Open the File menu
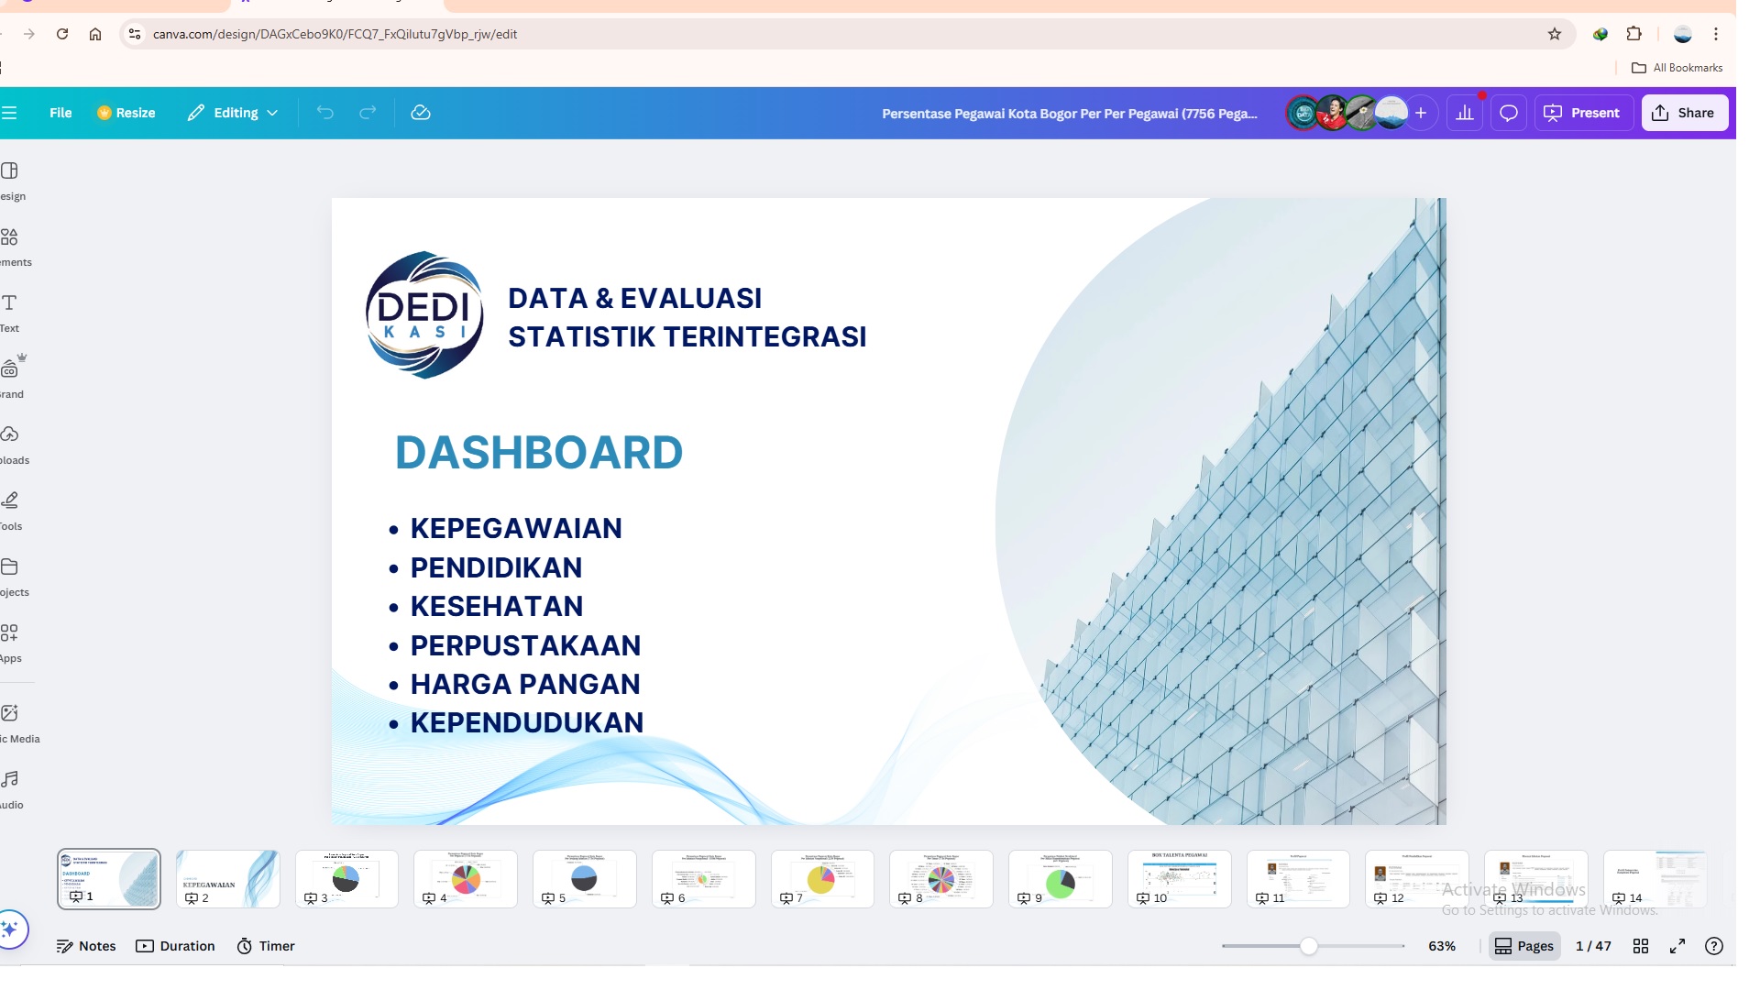The image size is (1760, 990). click(60, 112)
